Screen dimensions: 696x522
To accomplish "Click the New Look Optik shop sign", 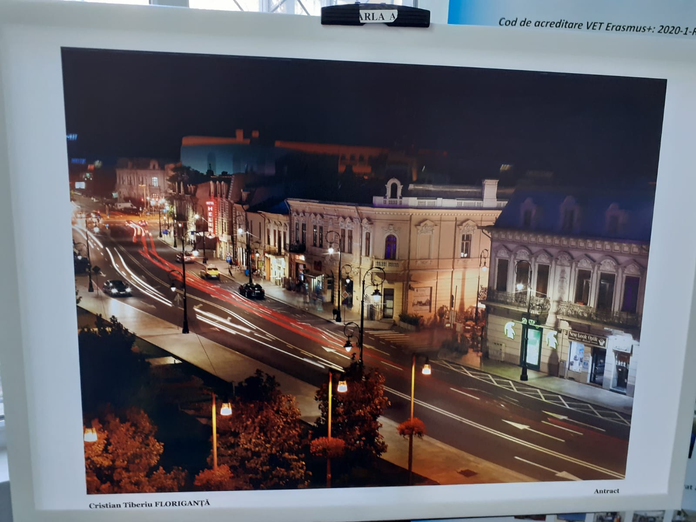I will (587, 338).
